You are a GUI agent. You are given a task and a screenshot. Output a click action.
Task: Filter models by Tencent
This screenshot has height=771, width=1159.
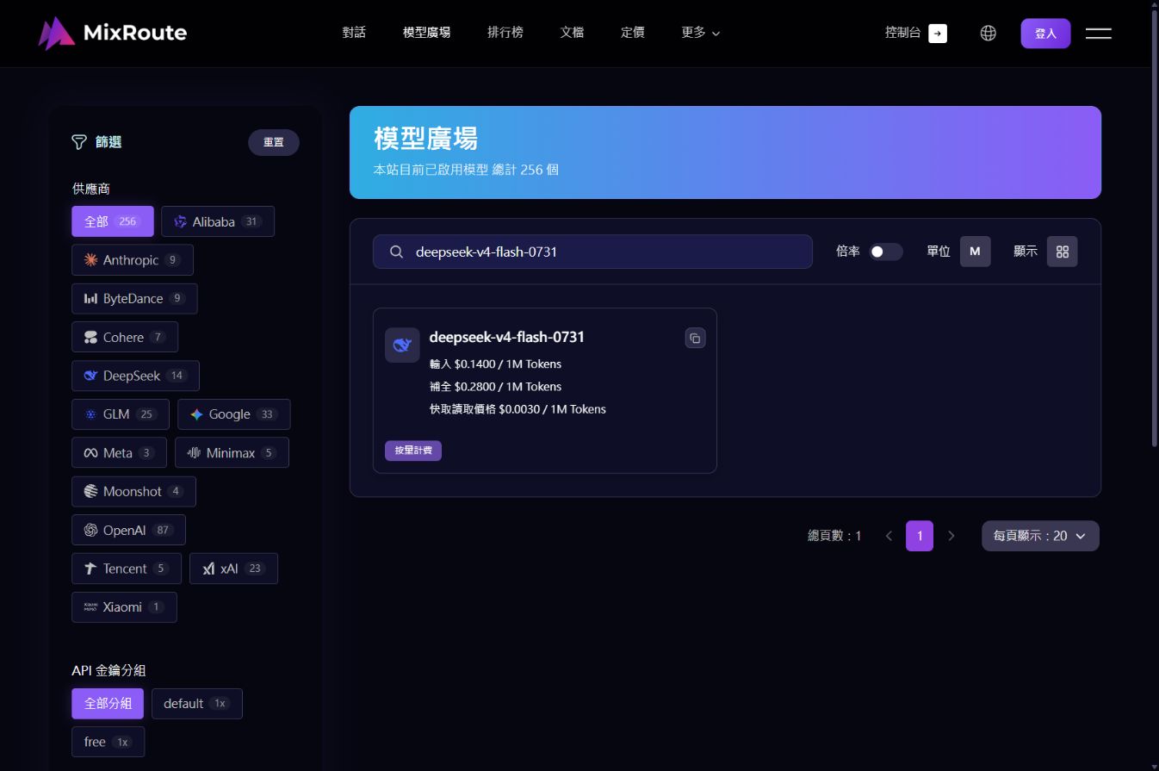coord(127,569)
